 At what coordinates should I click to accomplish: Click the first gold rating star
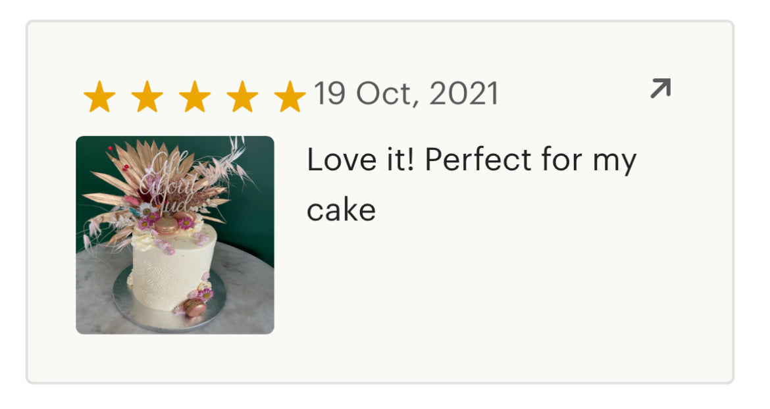tap(99, 97)
